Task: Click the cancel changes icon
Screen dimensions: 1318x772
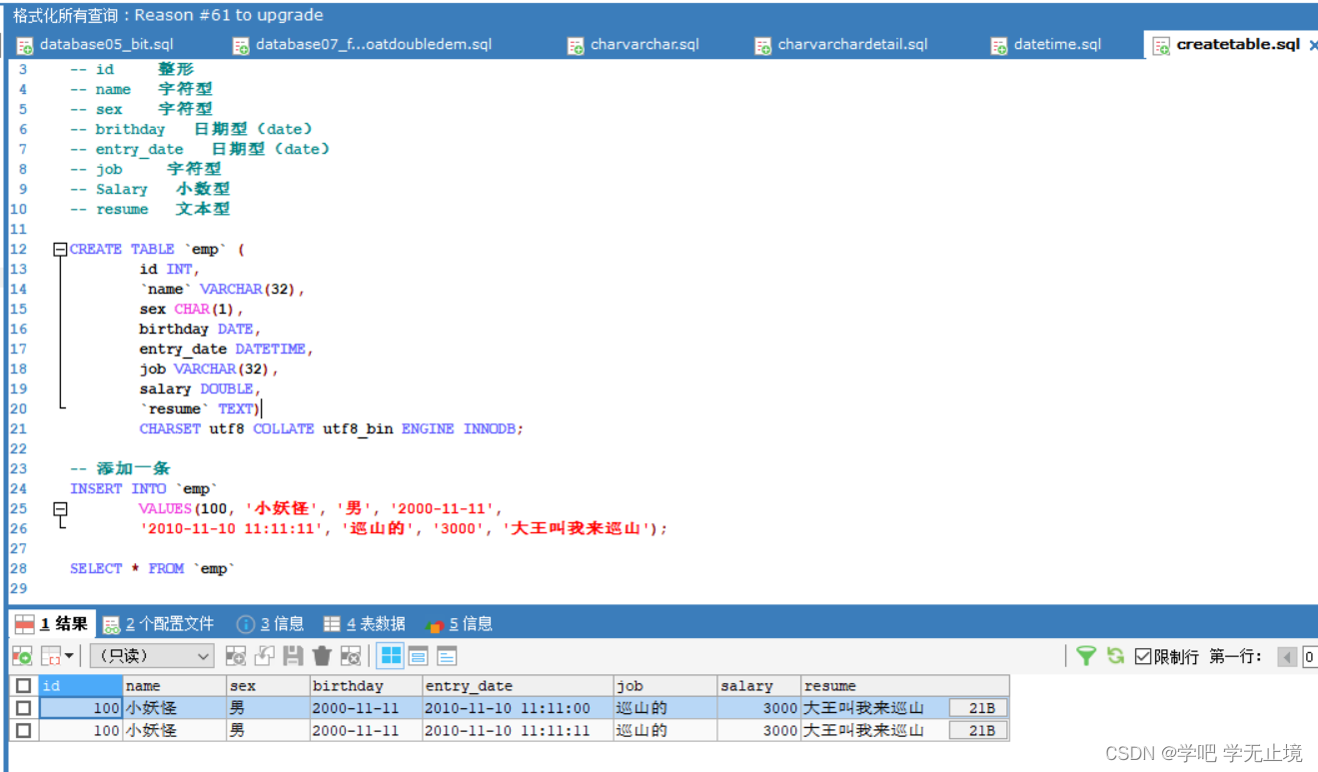Action: (351, 656)
